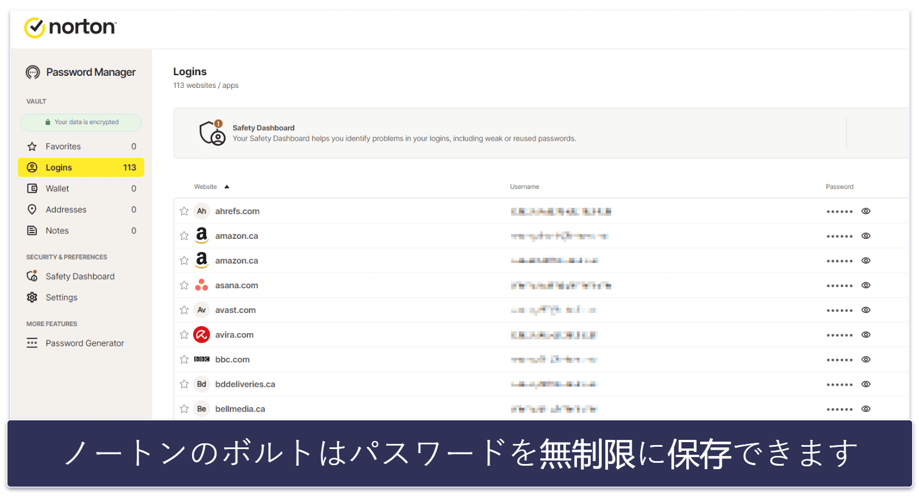Viewport: 919px width, 499px height.
Task: Favorite the avast.com login
Action: tap(184, 310)
